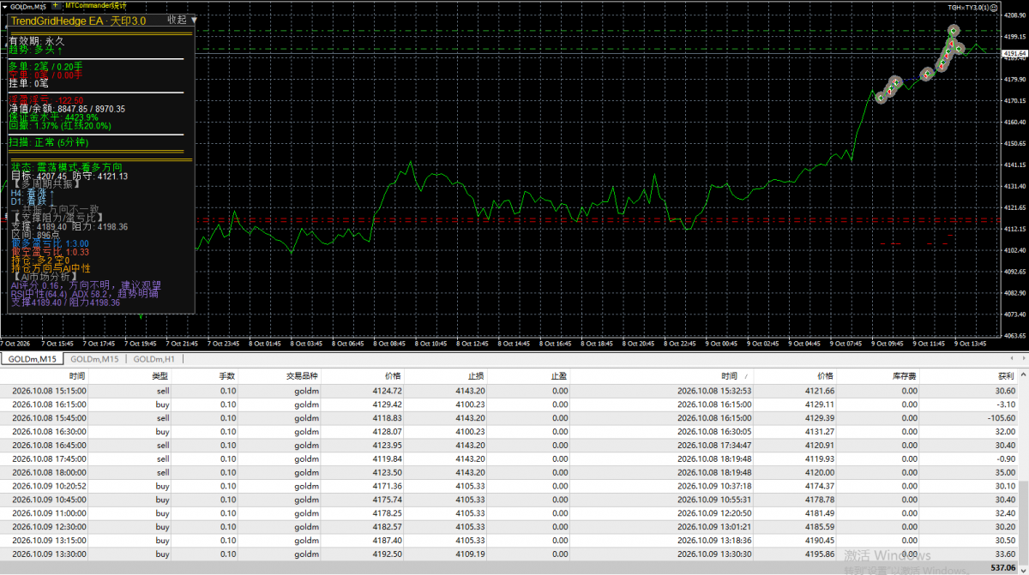Image resolution: width=1029 pixels, height=575 pixels.
Task: Click the close price 4195.86 cell
Action: [818, 554]
